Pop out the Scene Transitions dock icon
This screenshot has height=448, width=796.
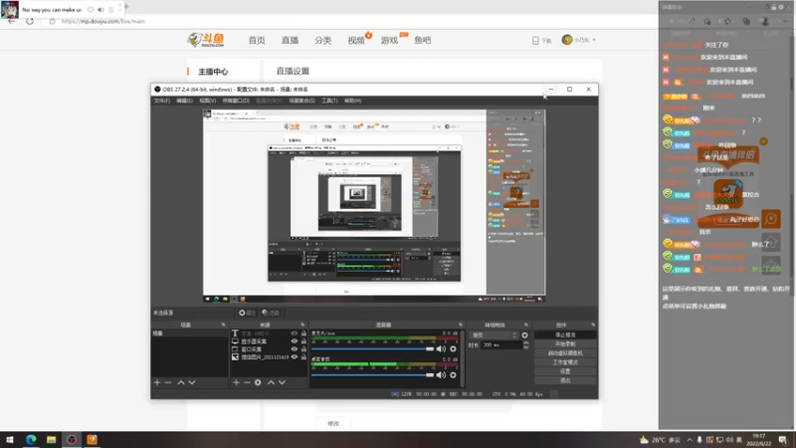[526, 325]
